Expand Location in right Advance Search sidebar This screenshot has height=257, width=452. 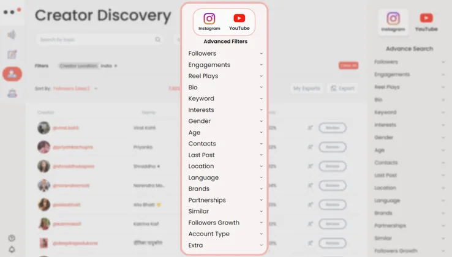pyautogui.click(x=410, y=188)
